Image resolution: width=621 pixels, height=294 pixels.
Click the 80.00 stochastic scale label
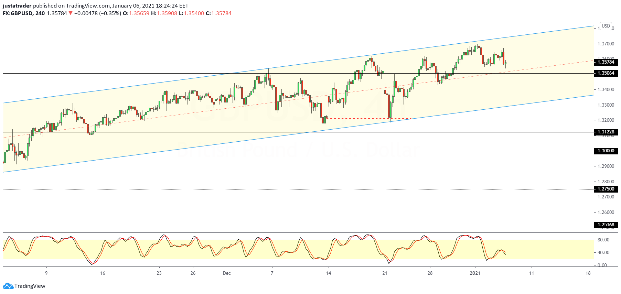(603, 240)
